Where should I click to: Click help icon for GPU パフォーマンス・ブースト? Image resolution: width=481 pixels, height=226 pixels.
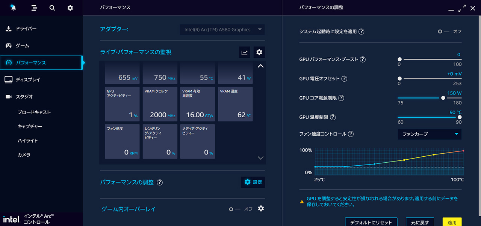click(x=363, y=59)
